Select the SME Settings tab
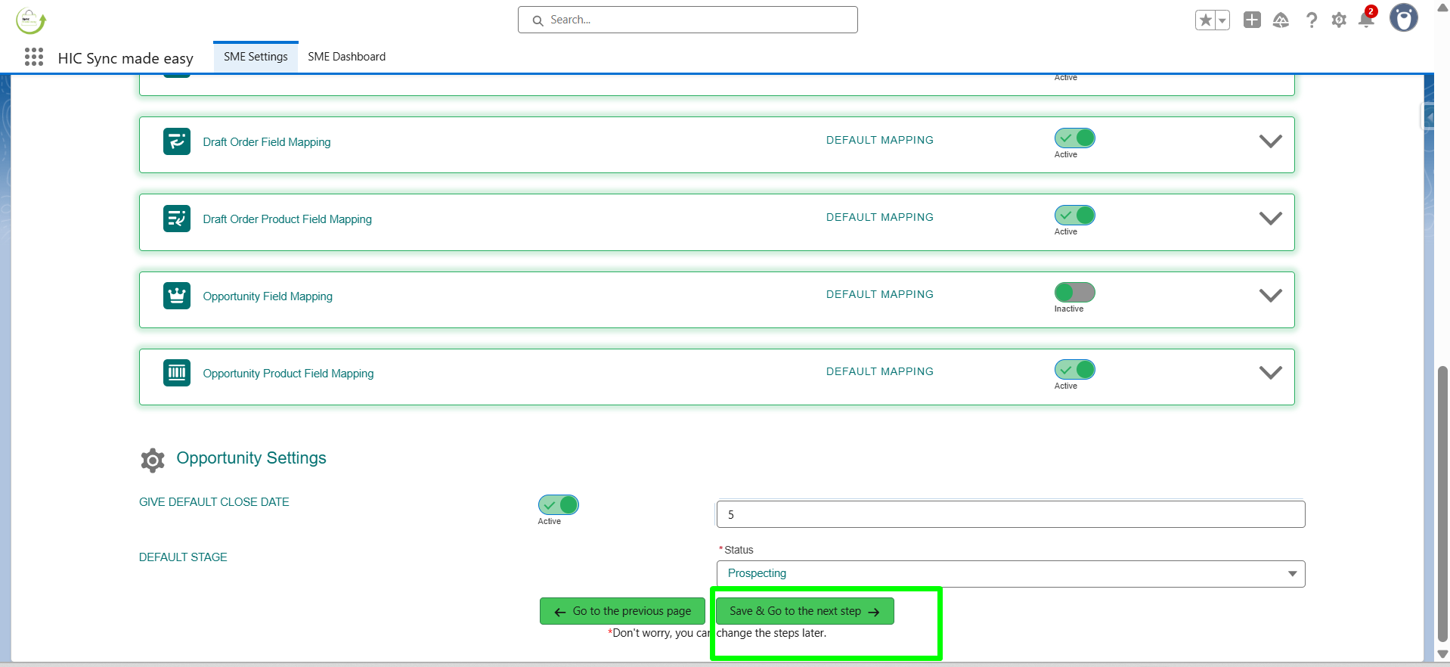The image size is (1450, 667). (x=256, y=57)
